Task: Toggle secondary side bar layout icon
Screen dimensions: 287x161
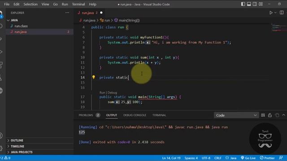Action: pos(255,4)
